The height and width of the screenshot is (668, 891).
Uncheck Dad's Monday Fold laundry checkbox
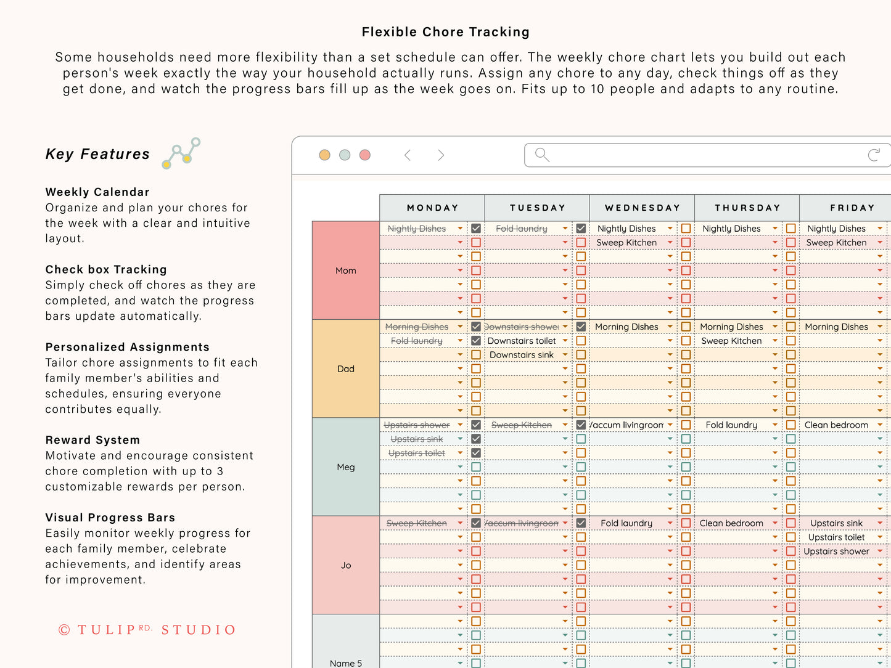point(476,341)
